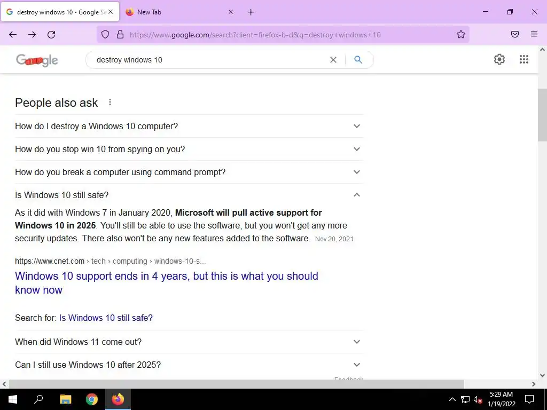Expand 'How do I destroy a Windows 10 computer?'
The width and height of the screenshot is (547, 410).
pyautogui.click(x=189, y=126)
